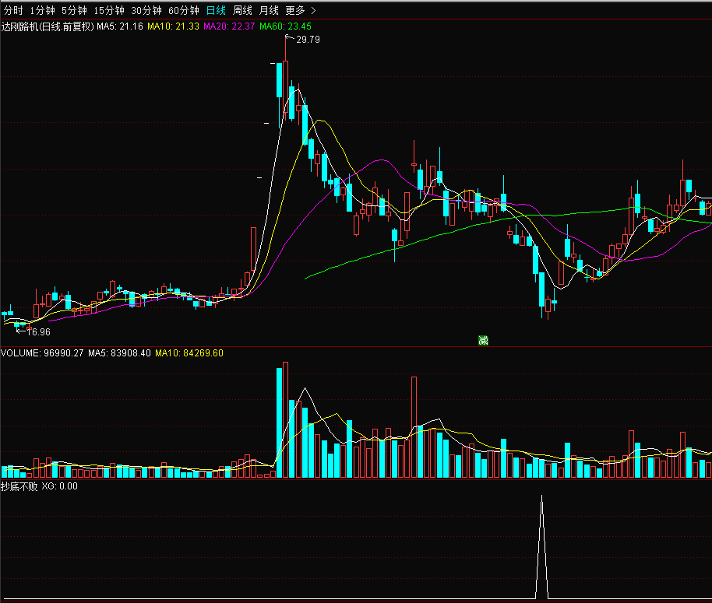
Task: Select the 30分钟 period tab
Action: (146, 10)
